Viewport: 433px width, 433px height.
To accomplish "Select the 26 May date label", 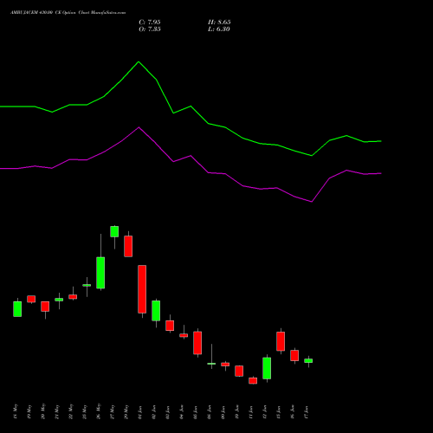I will coord(99,411).
